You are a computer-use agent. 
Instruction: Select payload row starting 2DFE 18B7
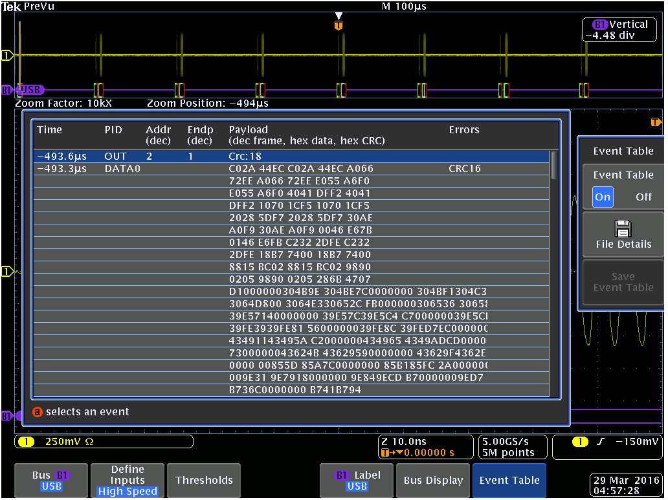(x=291, y=255)
